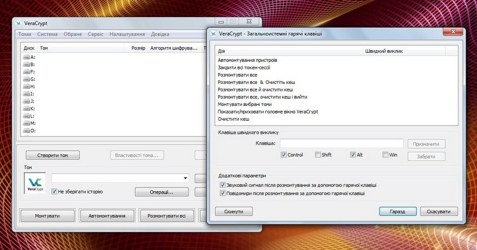Select 'Розмонтувати все й очистити кеш' row
Viewport: 477px width, 250px height.
pyautogui.click(x=336, y=90)
